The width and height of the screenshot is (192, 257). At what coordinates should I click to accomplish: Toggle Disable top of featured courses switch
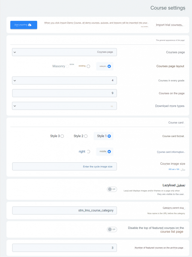112,229
